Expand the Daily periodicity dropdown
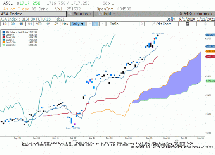 pyautogui.click(x=77, y=24)
